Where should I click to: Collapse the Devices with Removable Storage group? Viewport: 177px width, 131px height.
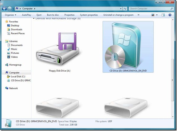coord(34,18)
